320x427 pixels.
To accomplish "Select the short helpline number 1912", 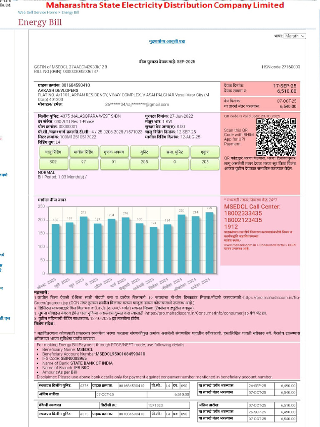I will pos(231,226).
